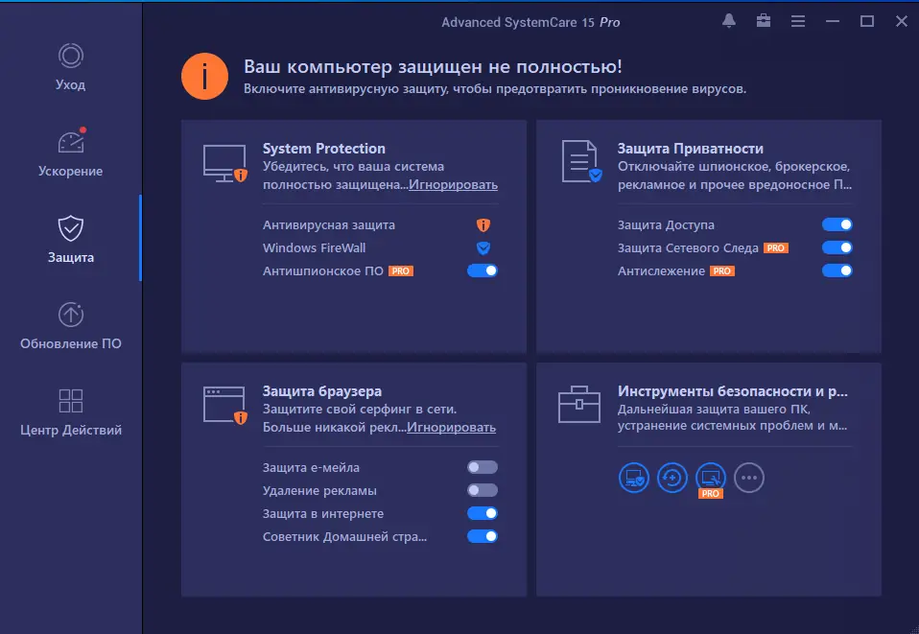Open the toolbox briefcase icon in title bar

pos(763,21)
